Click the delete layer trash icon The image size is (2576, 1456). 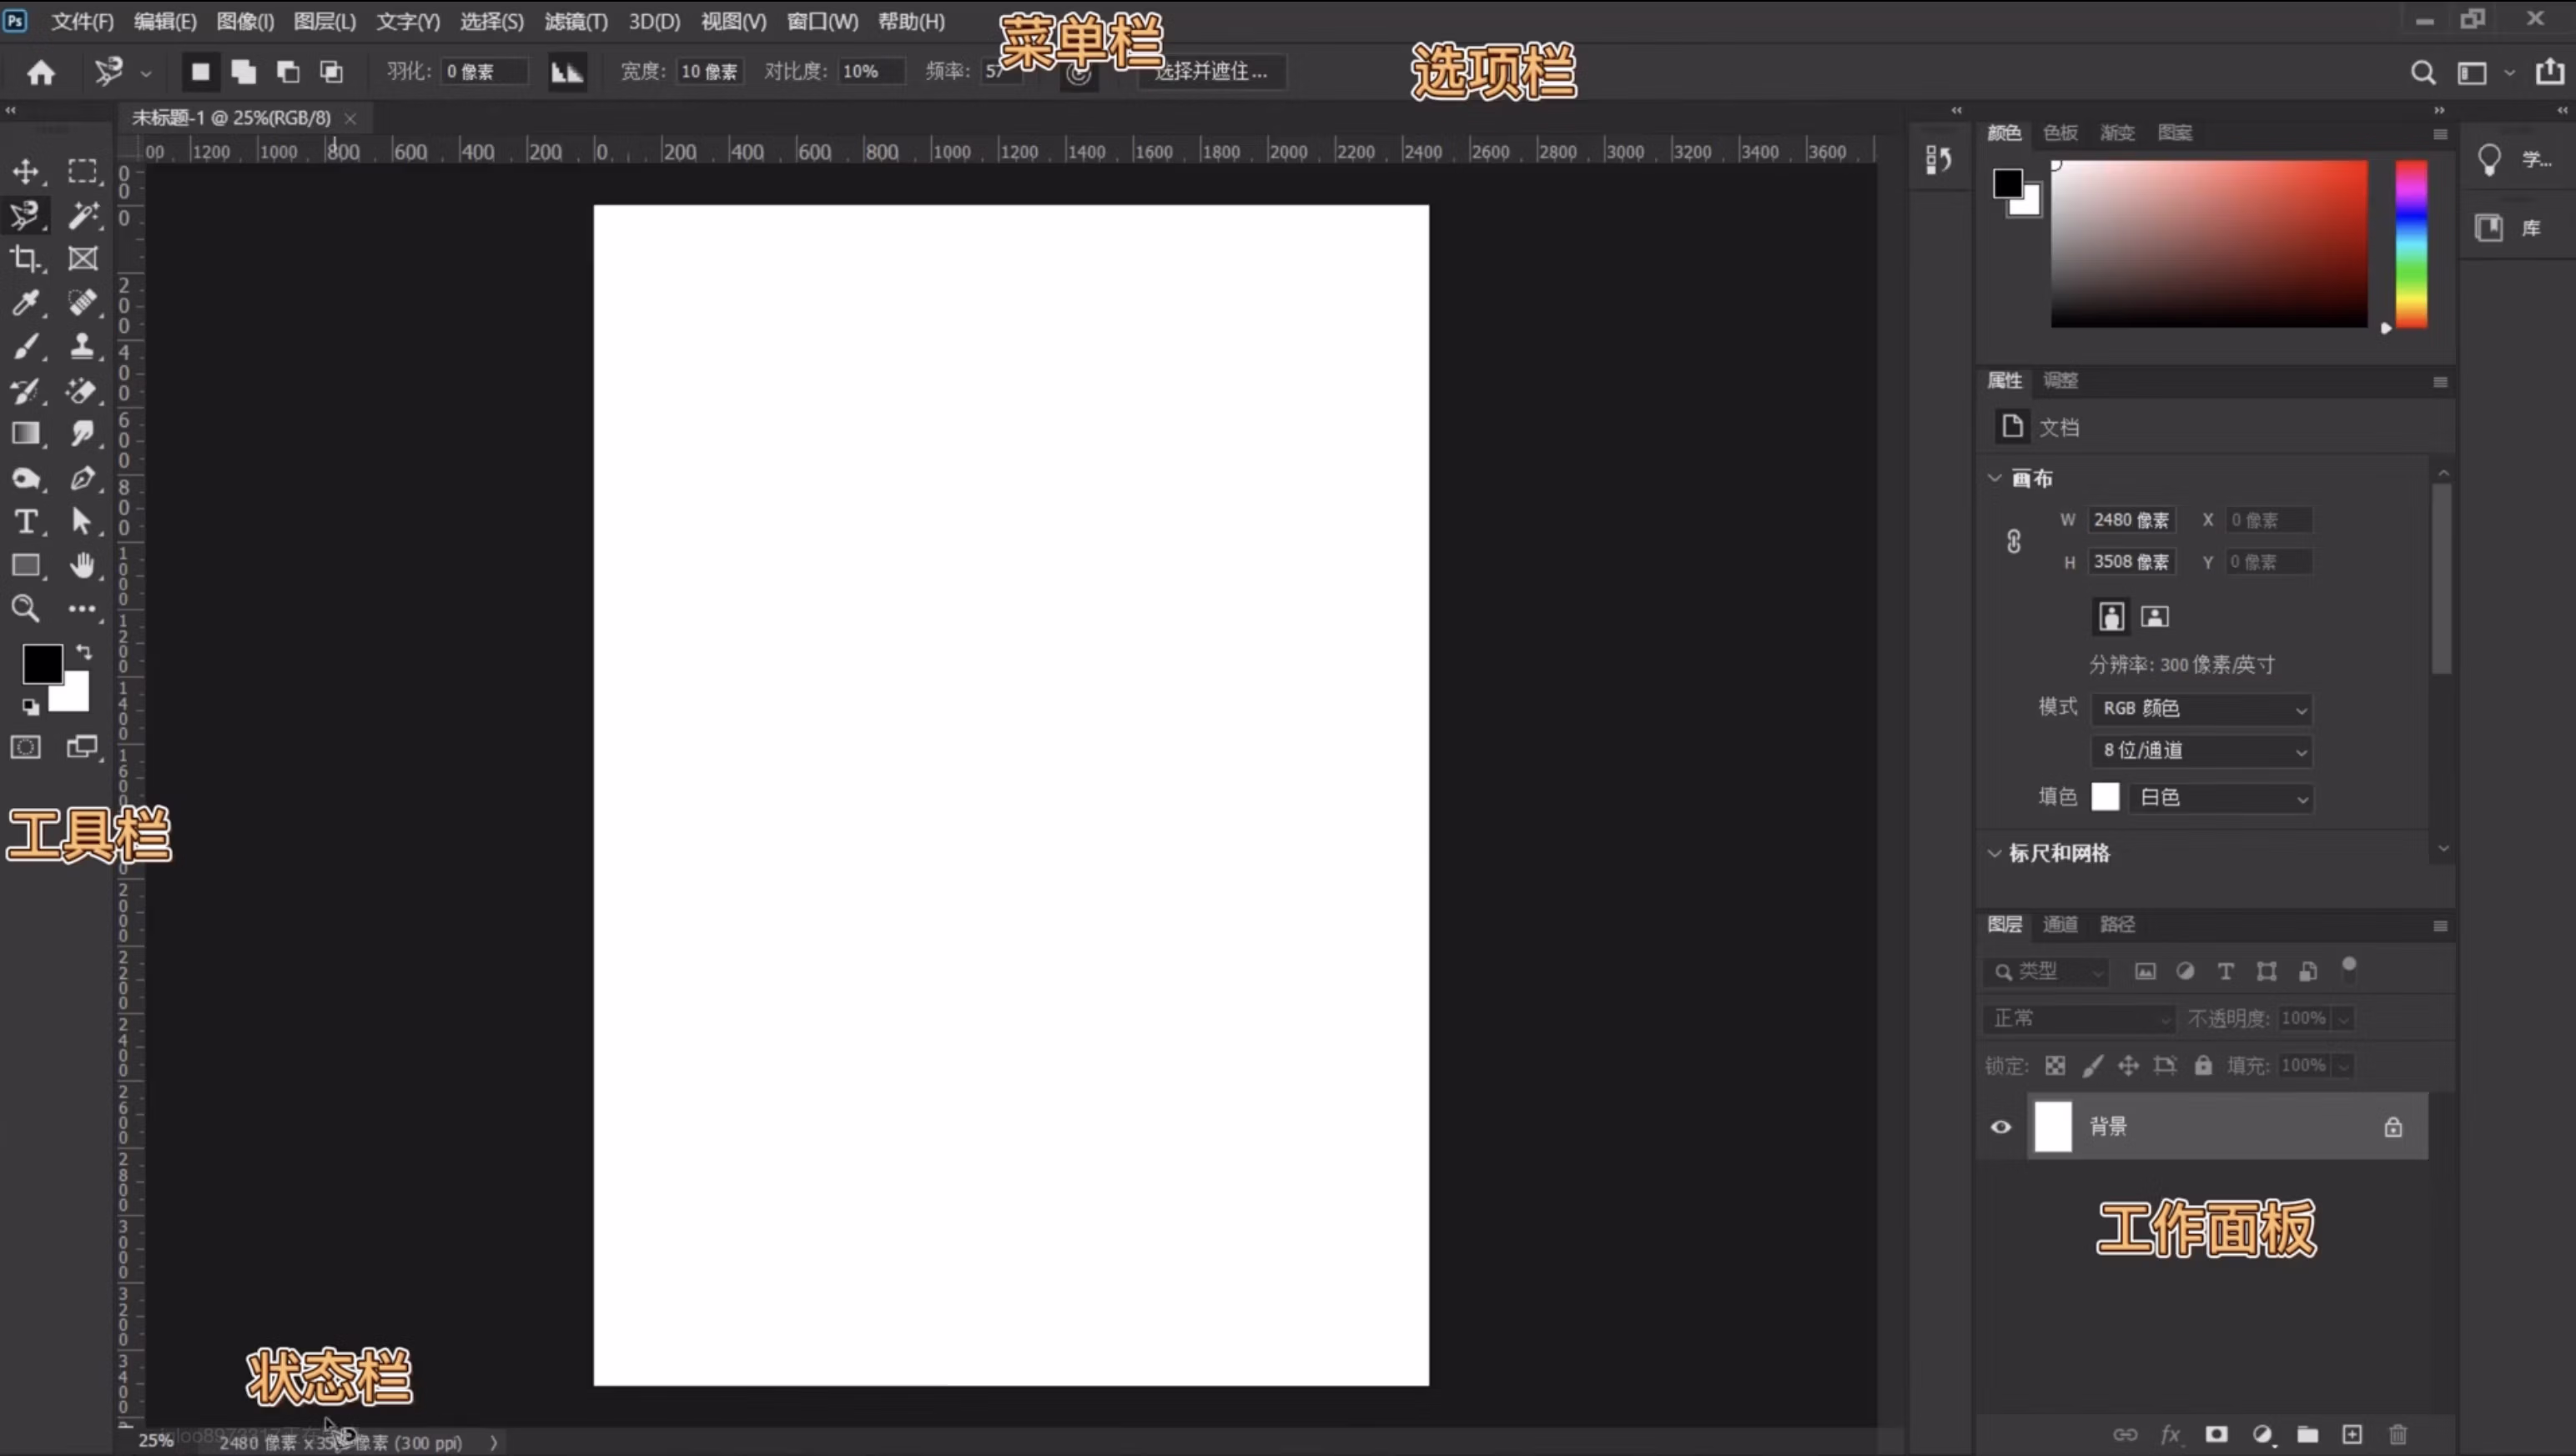click(x=2398, y=1435)
